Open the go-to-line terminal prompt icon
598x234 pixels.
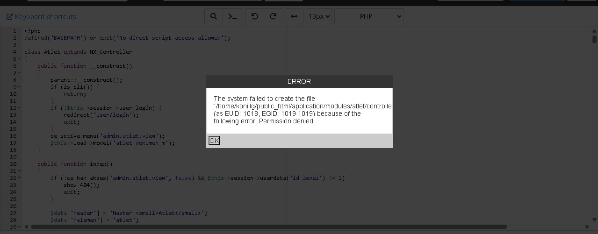(x=232, y=16)
